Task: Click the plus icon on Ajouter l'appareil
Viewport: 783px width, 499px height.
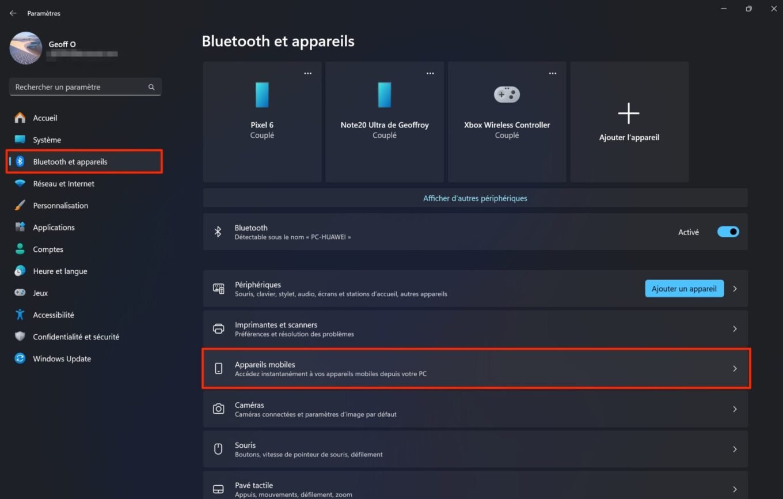Action: [x=629, y=114]
